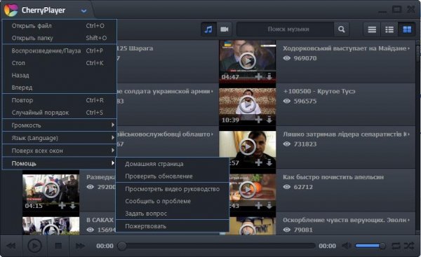421x257 pixels.
Task: Skip to the previous track
Action: [x=11, y=246]
